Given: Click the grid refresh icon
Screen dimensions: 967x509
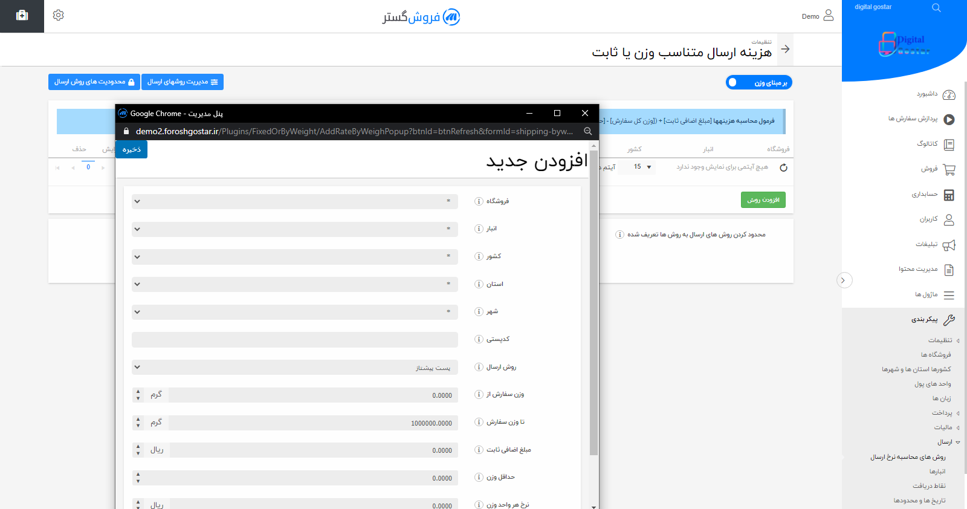Looking at the screenshot, I should tap(783, 167).
